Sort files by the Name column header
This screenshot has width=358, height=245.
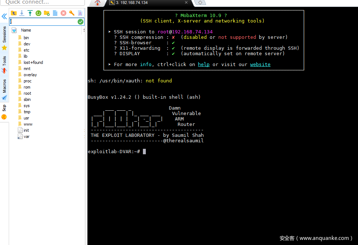26,30
